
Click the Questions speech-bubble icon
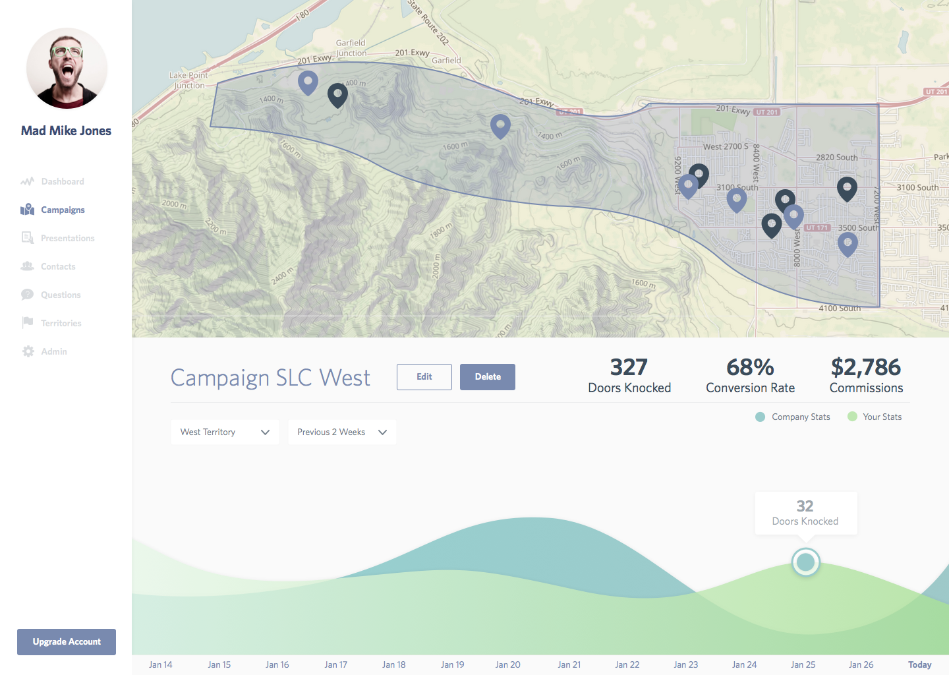coord(27,294)
